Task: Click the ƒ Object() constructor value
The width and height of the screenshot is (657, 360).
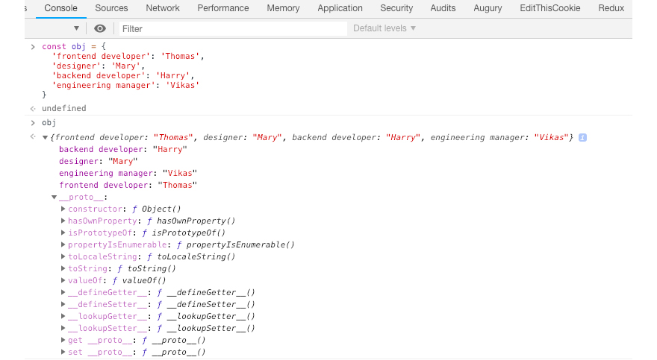Action: click(156, 209)
